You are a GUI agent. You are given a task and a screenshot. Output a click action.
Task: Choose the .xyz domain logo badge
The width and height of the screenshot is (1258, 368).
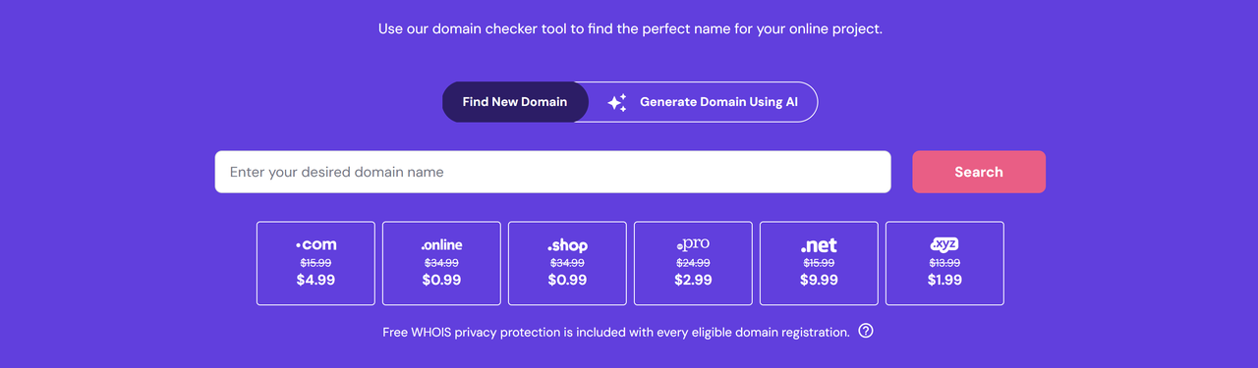coord(944,244)
